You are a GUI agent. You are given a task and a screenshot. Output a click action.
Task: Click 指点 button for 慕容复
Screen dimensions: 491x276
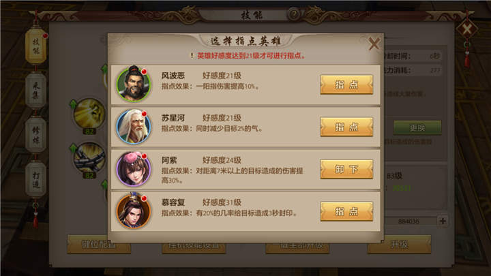[x=346, y=211]
